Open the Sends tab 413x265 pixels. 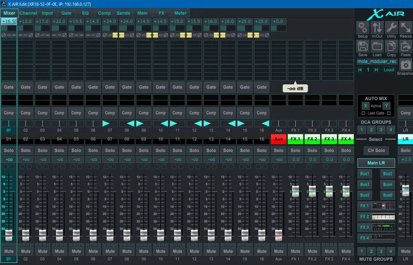123,12
